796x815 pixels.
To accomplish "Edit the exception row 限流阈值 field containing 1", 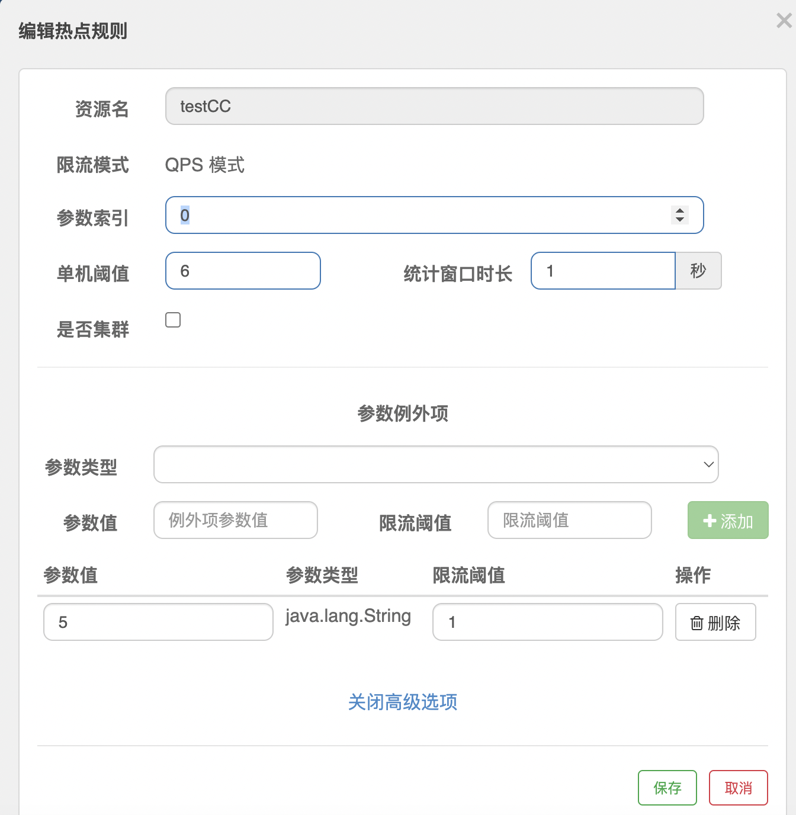I will (x=547, y=622).
